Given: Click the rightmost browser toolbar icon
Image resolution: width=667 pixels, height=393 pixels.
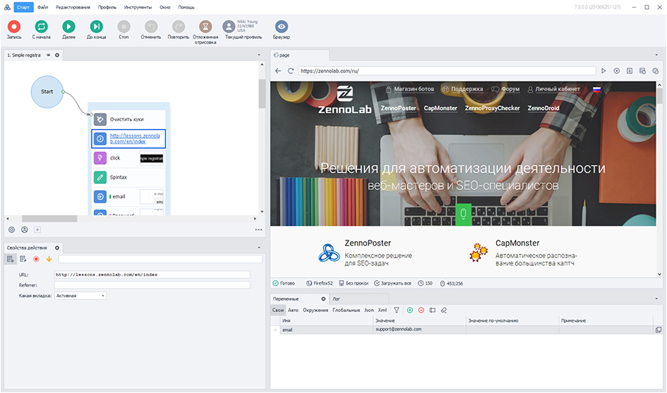Looking at the screenshot, I should (656, 71).
